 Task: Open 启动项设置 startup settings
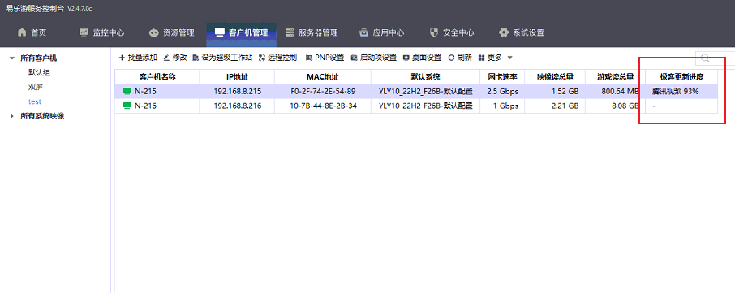coord(374,58)
